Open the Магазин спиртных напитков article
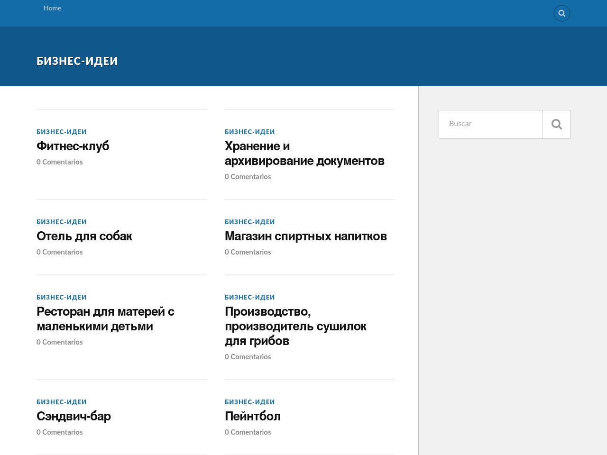The width and height of the screenshot is (607, 455). tap(306, 236)
